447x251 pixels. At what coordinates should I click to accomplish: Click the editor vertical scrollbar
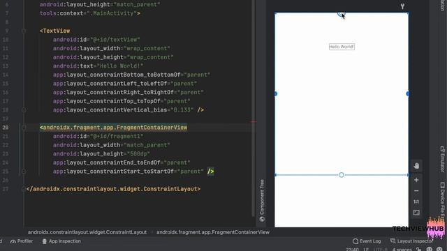click(x=253, y=108)
